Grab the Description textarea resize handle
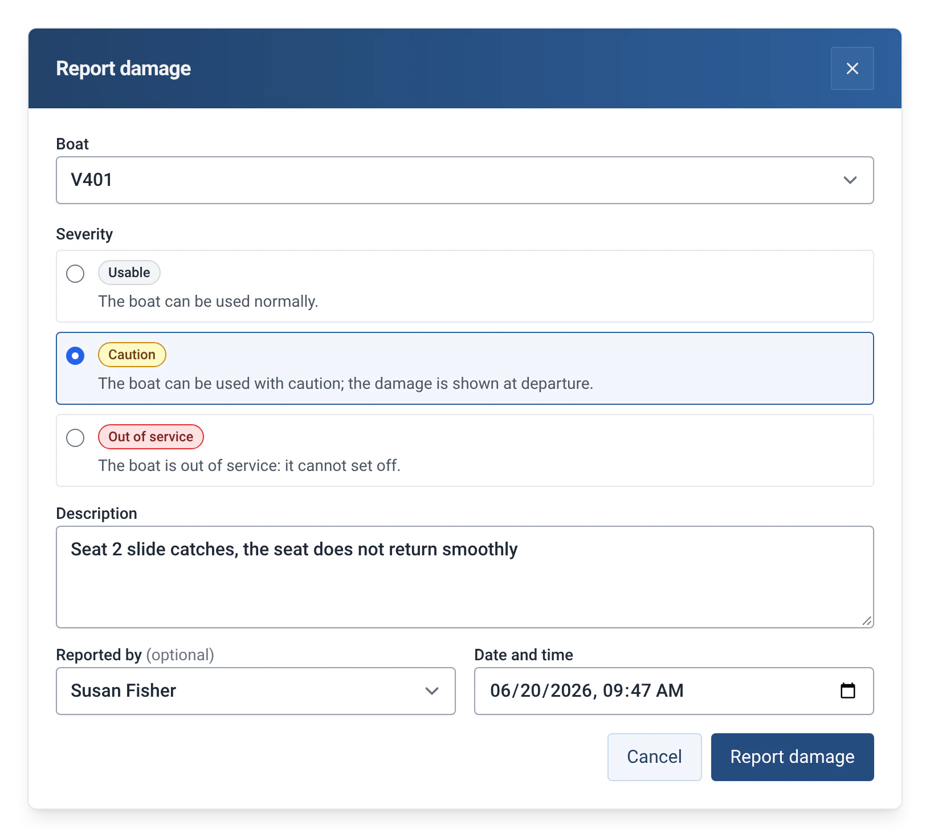The width and height of the screenshot is (930, 837). (867, 621)
